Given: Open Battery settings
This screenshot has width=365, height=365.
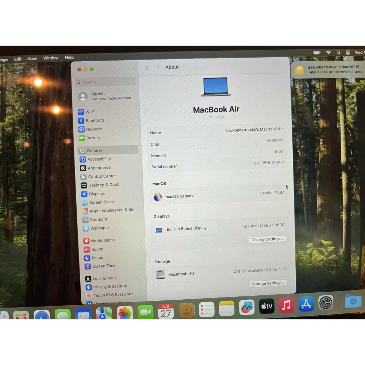Looking at the screenshot, I should tap(89, 138).
